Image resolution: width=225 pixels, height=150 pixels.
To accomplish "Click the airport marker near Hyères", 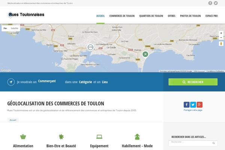I will click(145, 54).
